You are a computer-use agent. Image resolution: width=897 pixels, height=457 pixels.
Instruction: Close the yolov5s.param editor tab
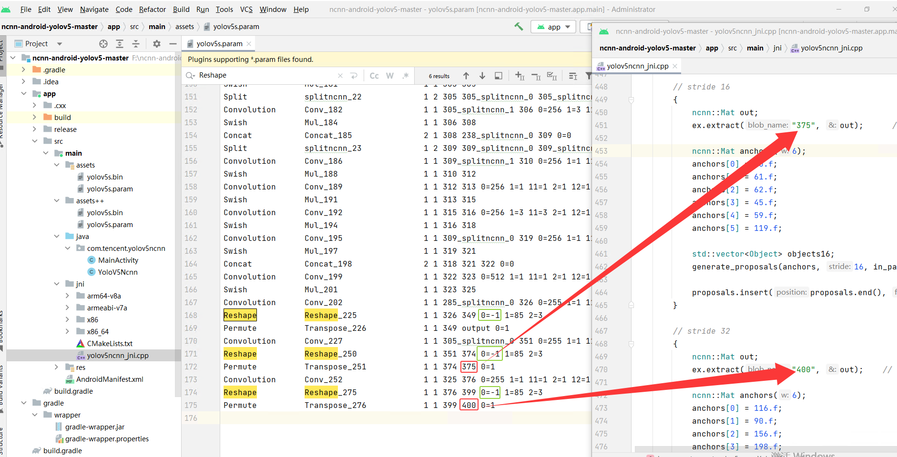[x=249, y=44]
